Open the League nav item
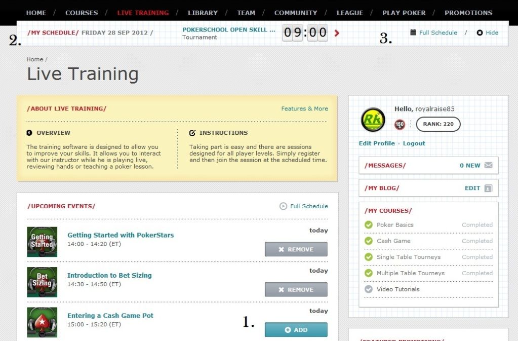The image size is (518, 341). click(x=349, y=13)
